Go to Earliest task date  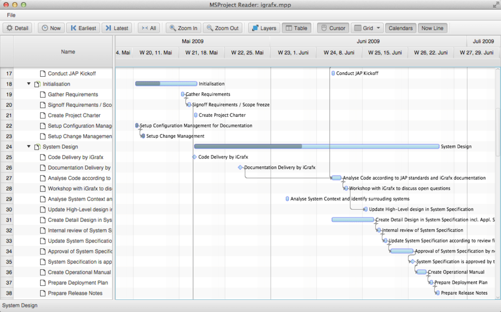tap(83, 28)
